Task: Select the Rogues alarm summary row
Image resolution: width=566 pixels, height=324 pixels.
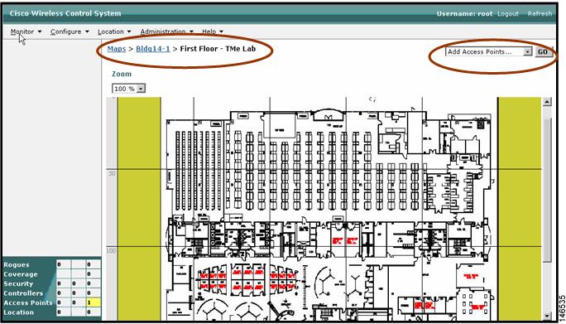Action: [52, 264]
